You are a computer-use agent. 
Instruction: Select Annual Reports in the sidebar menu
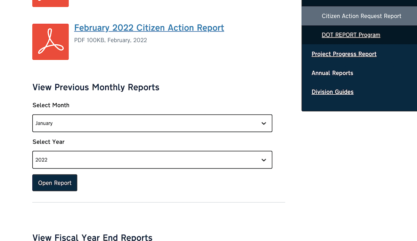332,73
